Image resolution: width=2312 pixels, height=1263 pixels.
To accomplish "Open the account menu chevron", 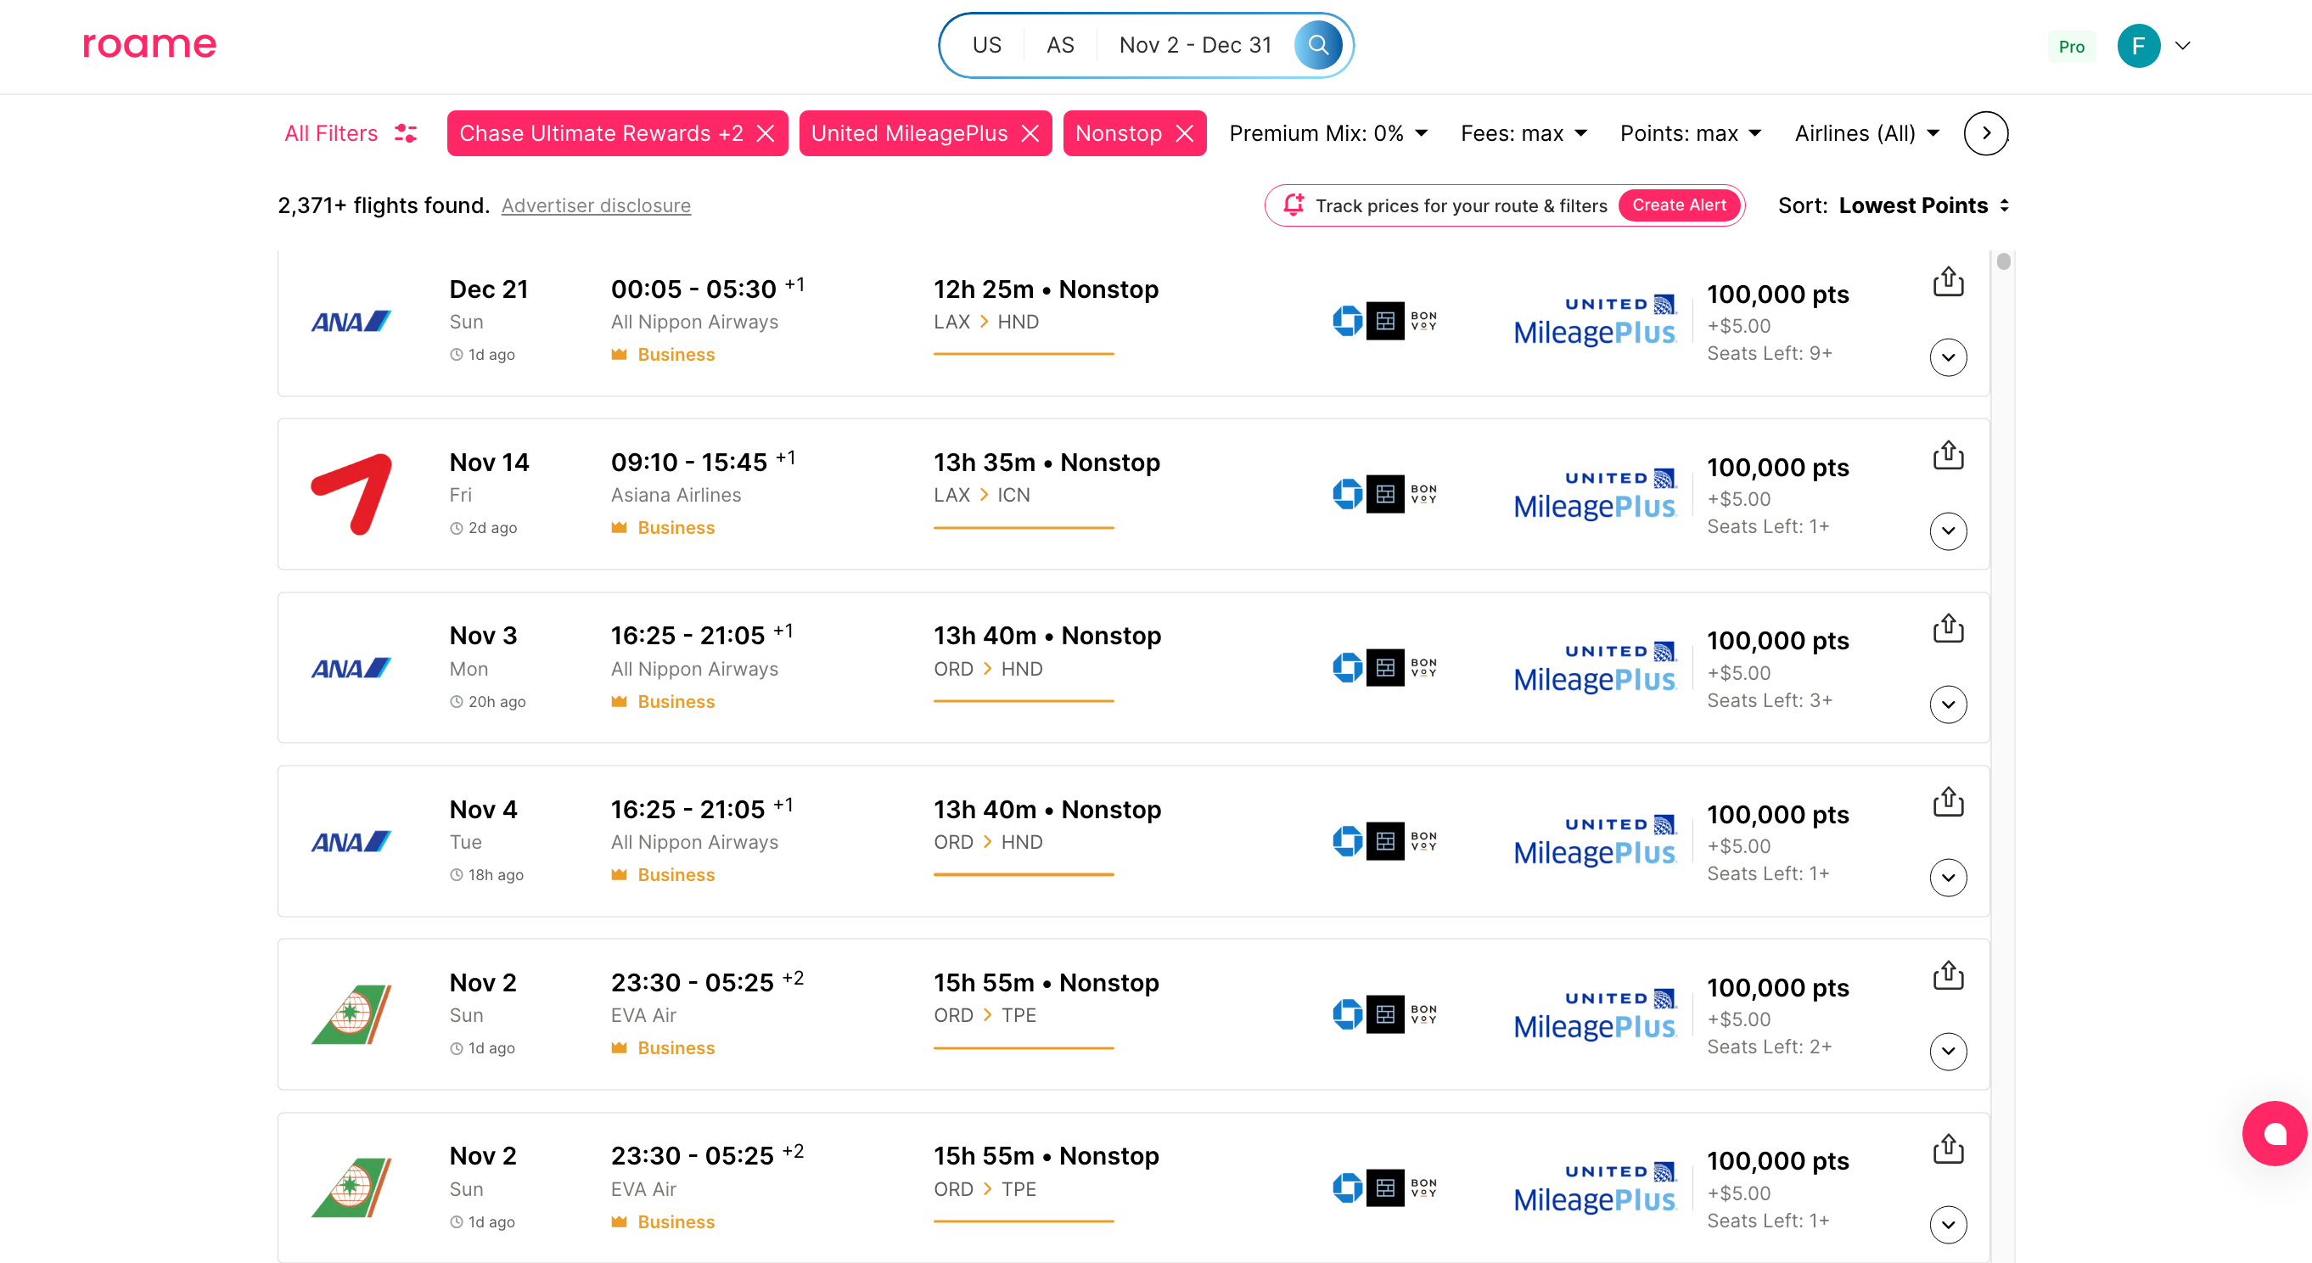I will pos(2183,46).
